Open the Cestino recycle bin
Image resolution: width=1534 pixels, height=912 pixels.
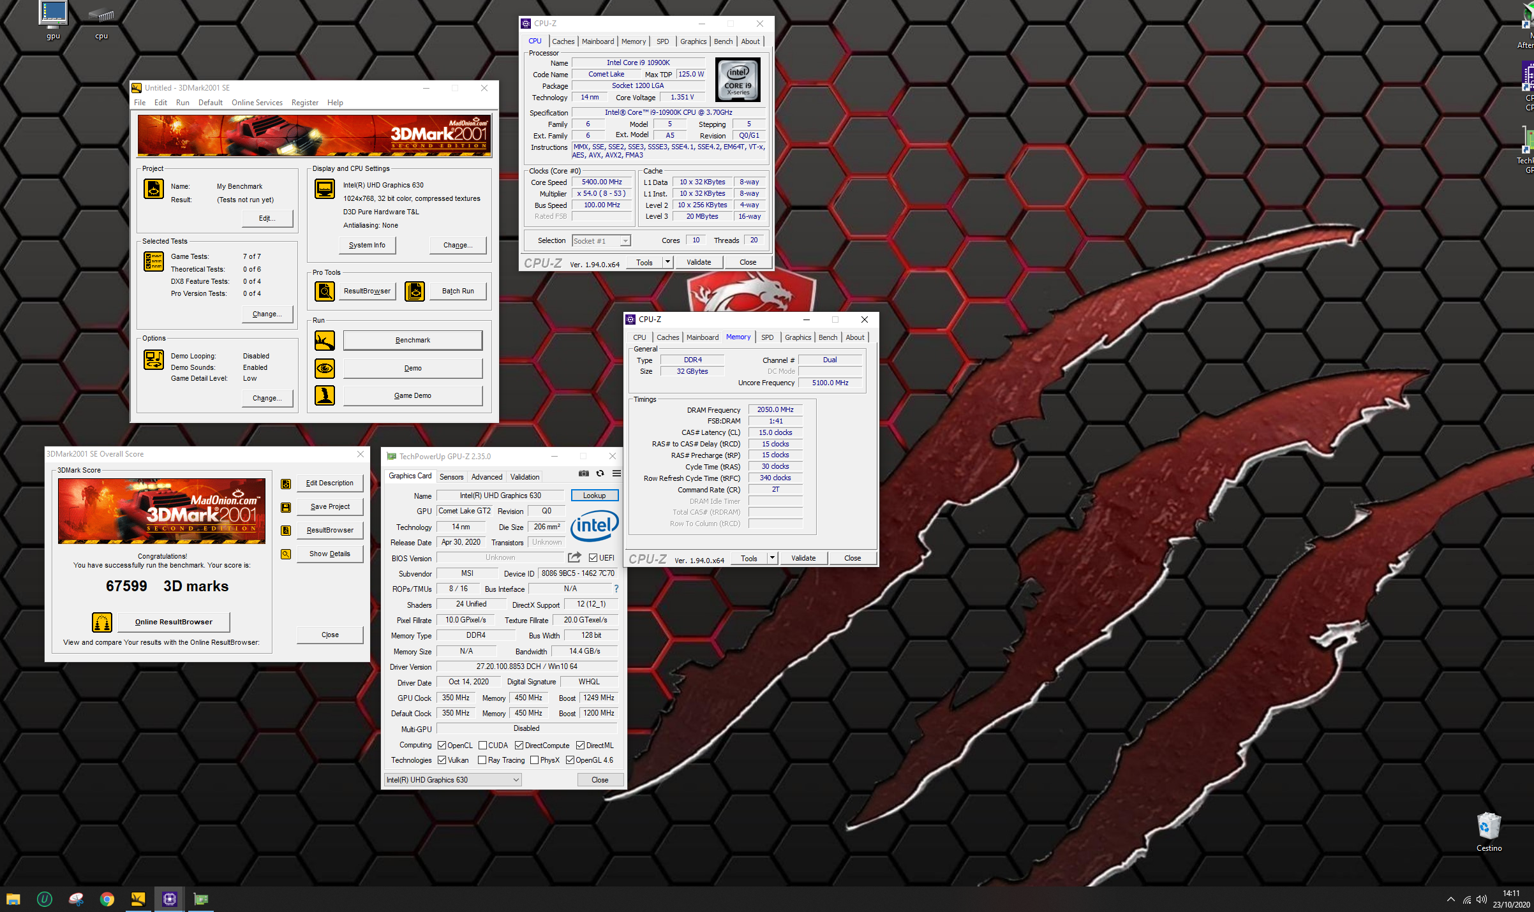pyautogui.click(x=1489, y=832)
